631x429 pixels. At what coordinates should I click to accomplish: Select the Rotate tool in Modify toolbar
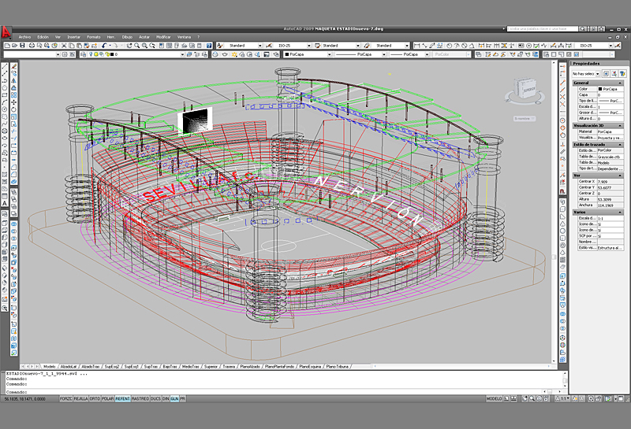coord(13,109)
